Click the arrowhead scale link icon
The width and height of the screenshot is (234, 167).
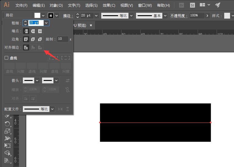[x=67, y=90]
